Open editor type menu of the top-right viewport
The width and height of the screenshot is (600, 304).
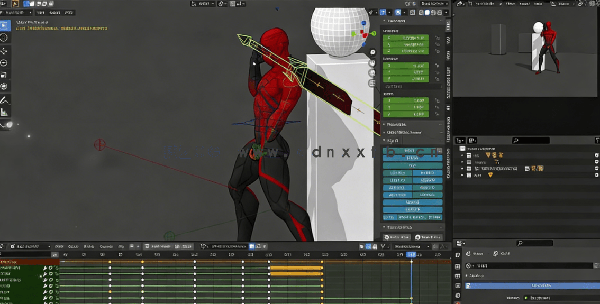pyautogui.click(x=461, y=4)
